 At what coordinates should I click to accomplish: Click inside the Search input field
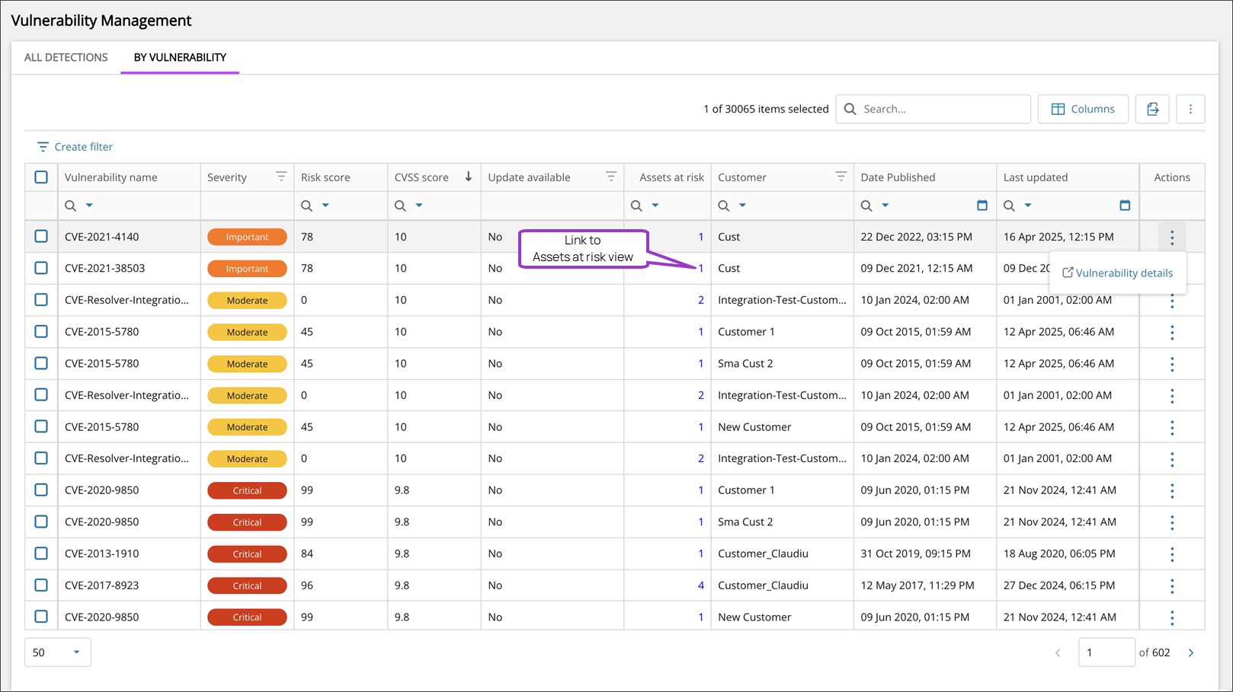click(942, 109)
